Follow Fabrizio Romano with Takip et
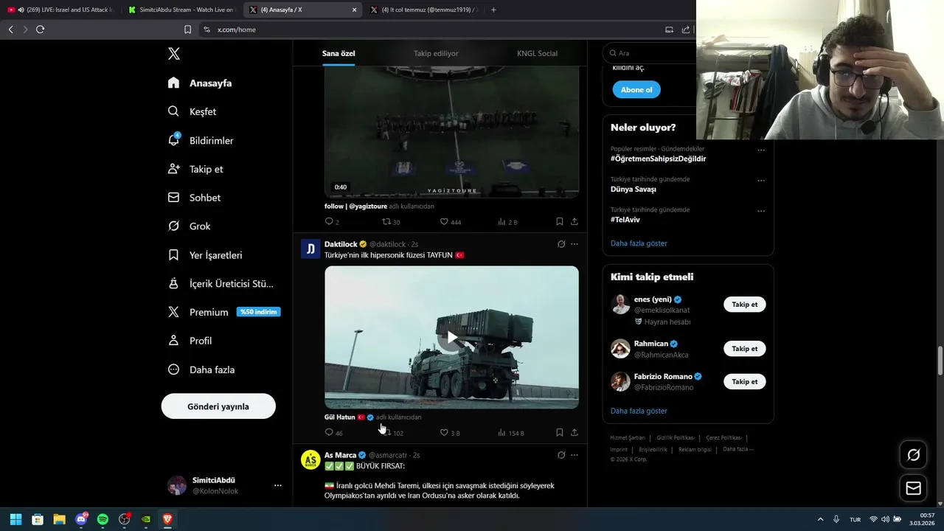 pyautogui.click(x=745, y=382)
